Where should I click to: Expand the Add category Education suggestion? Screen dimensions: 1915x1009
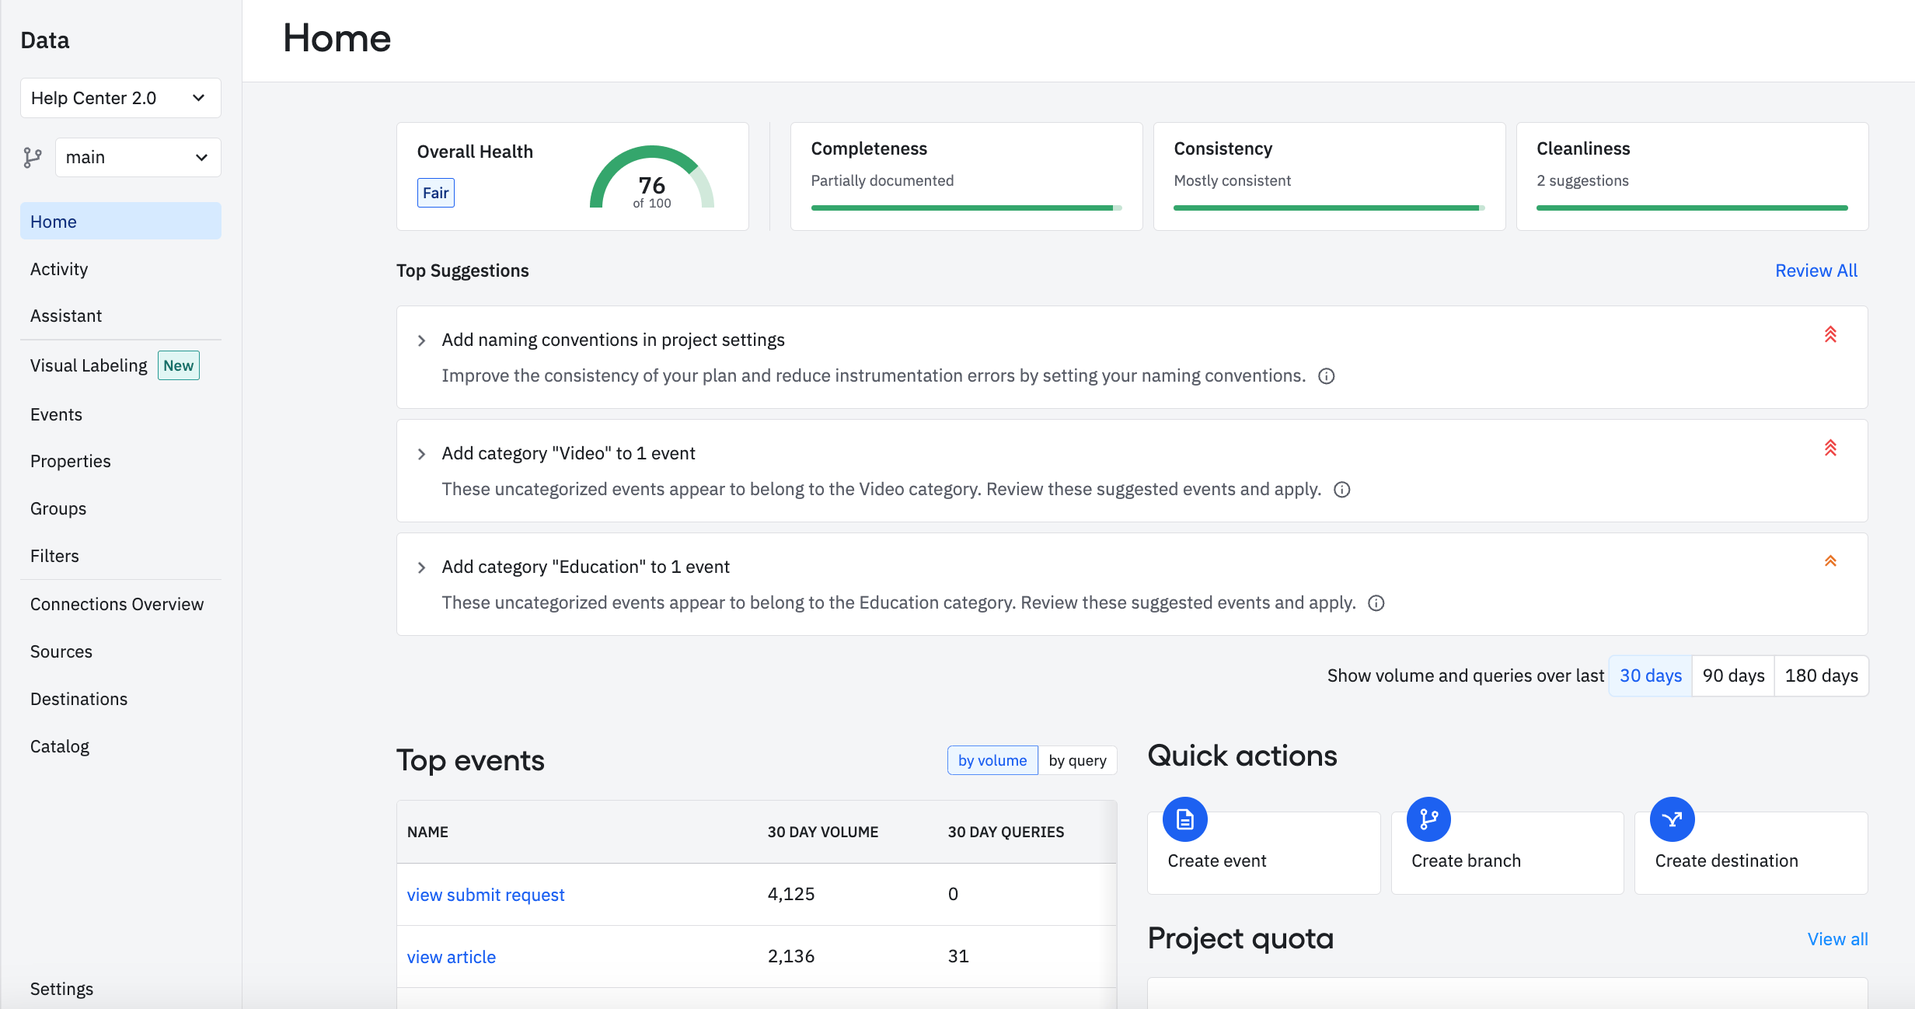422,567
